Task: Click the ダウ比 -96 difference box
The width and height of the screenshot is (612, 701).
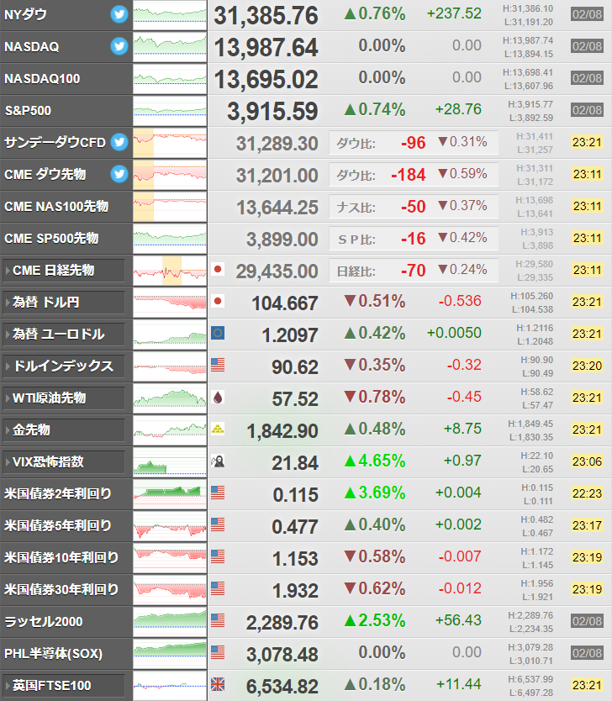Action: tap(414, 143)
